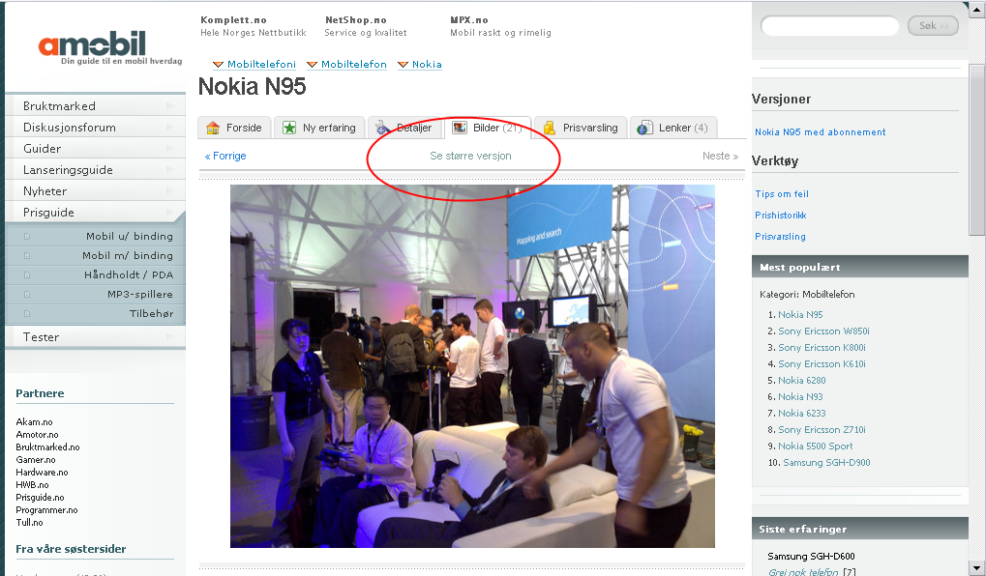Screen dimensions: 986x576
Task: Open Sony Ericsson Z710i in popular list
Action: [822, 430]
